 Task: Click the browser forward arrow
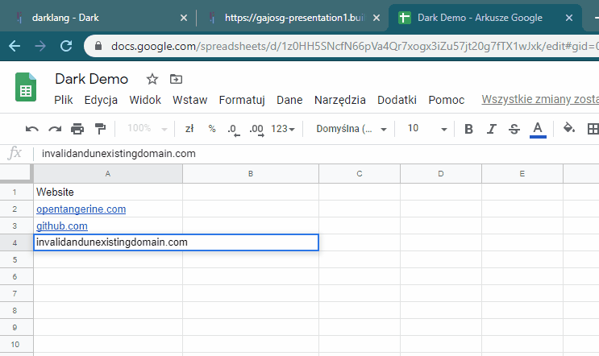(x=40, y=46)
